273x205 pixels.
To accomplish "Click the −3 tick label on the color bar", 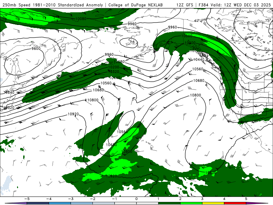I will 71,199.
